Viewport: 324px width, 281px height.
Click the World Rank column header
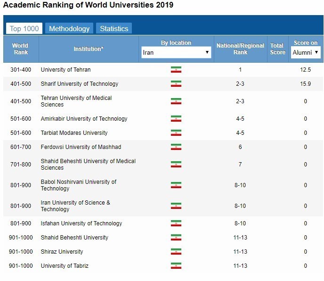(x=21, y=49)
